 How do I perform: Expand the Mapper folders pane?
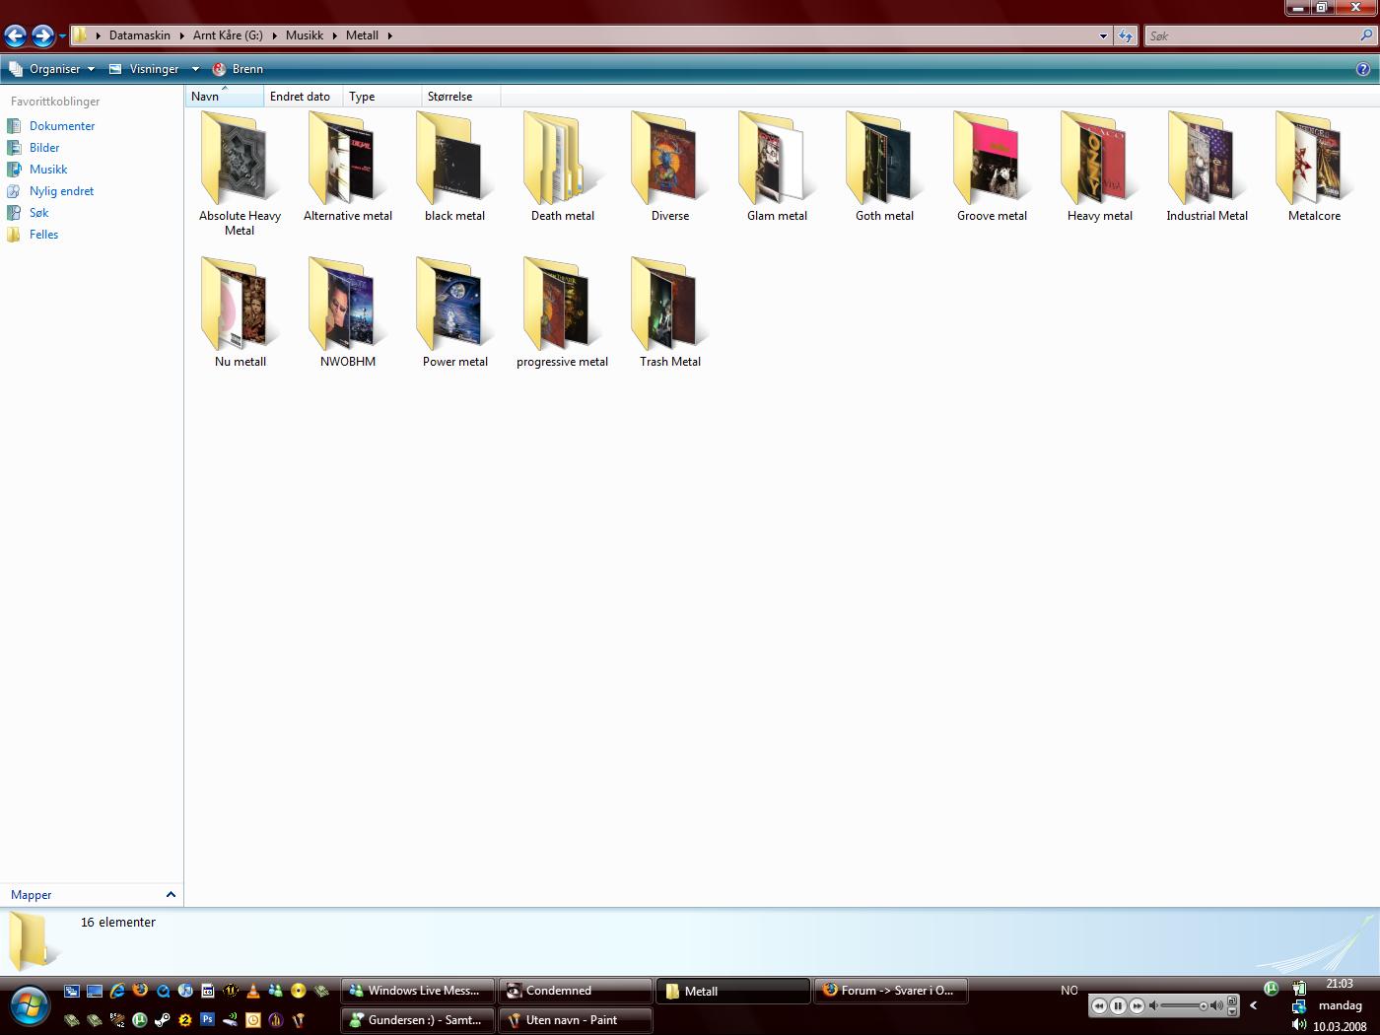[92, 895]
